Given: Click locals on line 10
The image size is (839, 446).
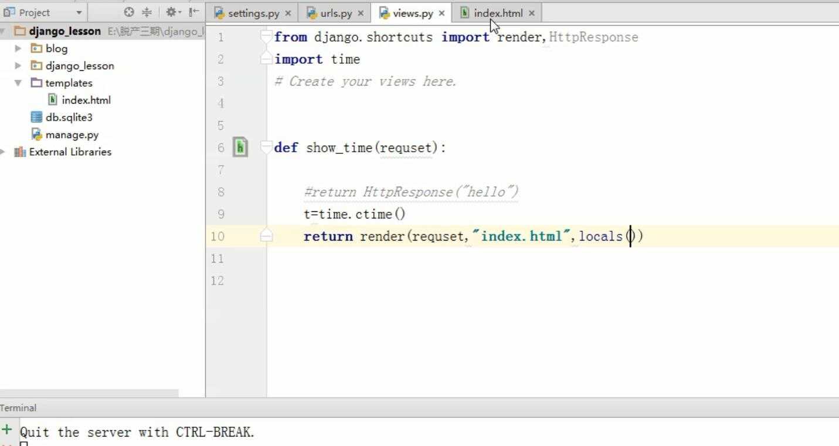Looking at the screenshot, I should 601,236.
